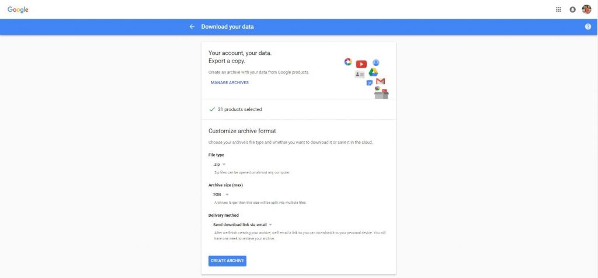Click the help question mark icon
Viewport: 598px width, 278px height.
tap(587, 27)
